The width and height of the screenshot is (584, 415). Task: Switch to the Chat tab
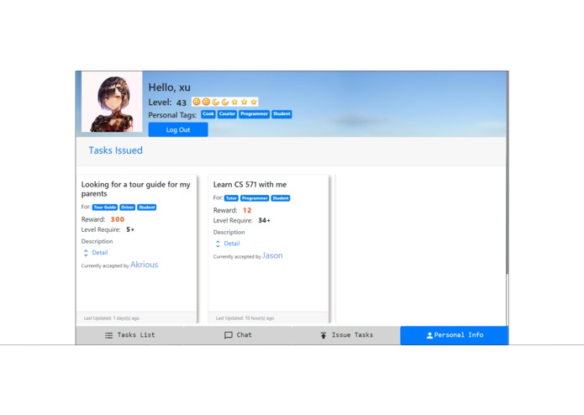pyautogui.click(x=238, y=335)
